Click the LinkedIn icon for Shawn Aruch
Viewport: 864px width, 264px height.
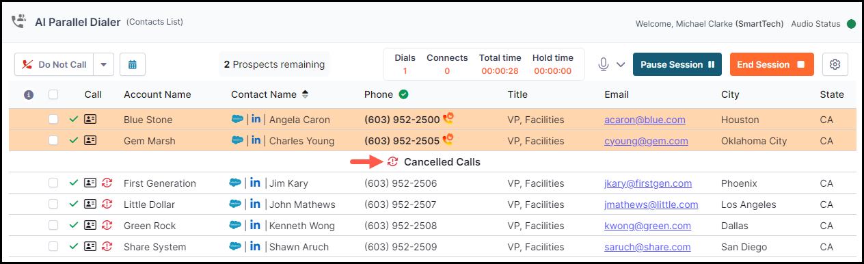coord(256,246)
